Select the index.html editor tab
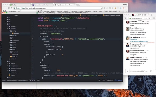156x97 pixels. pos(65,15)
